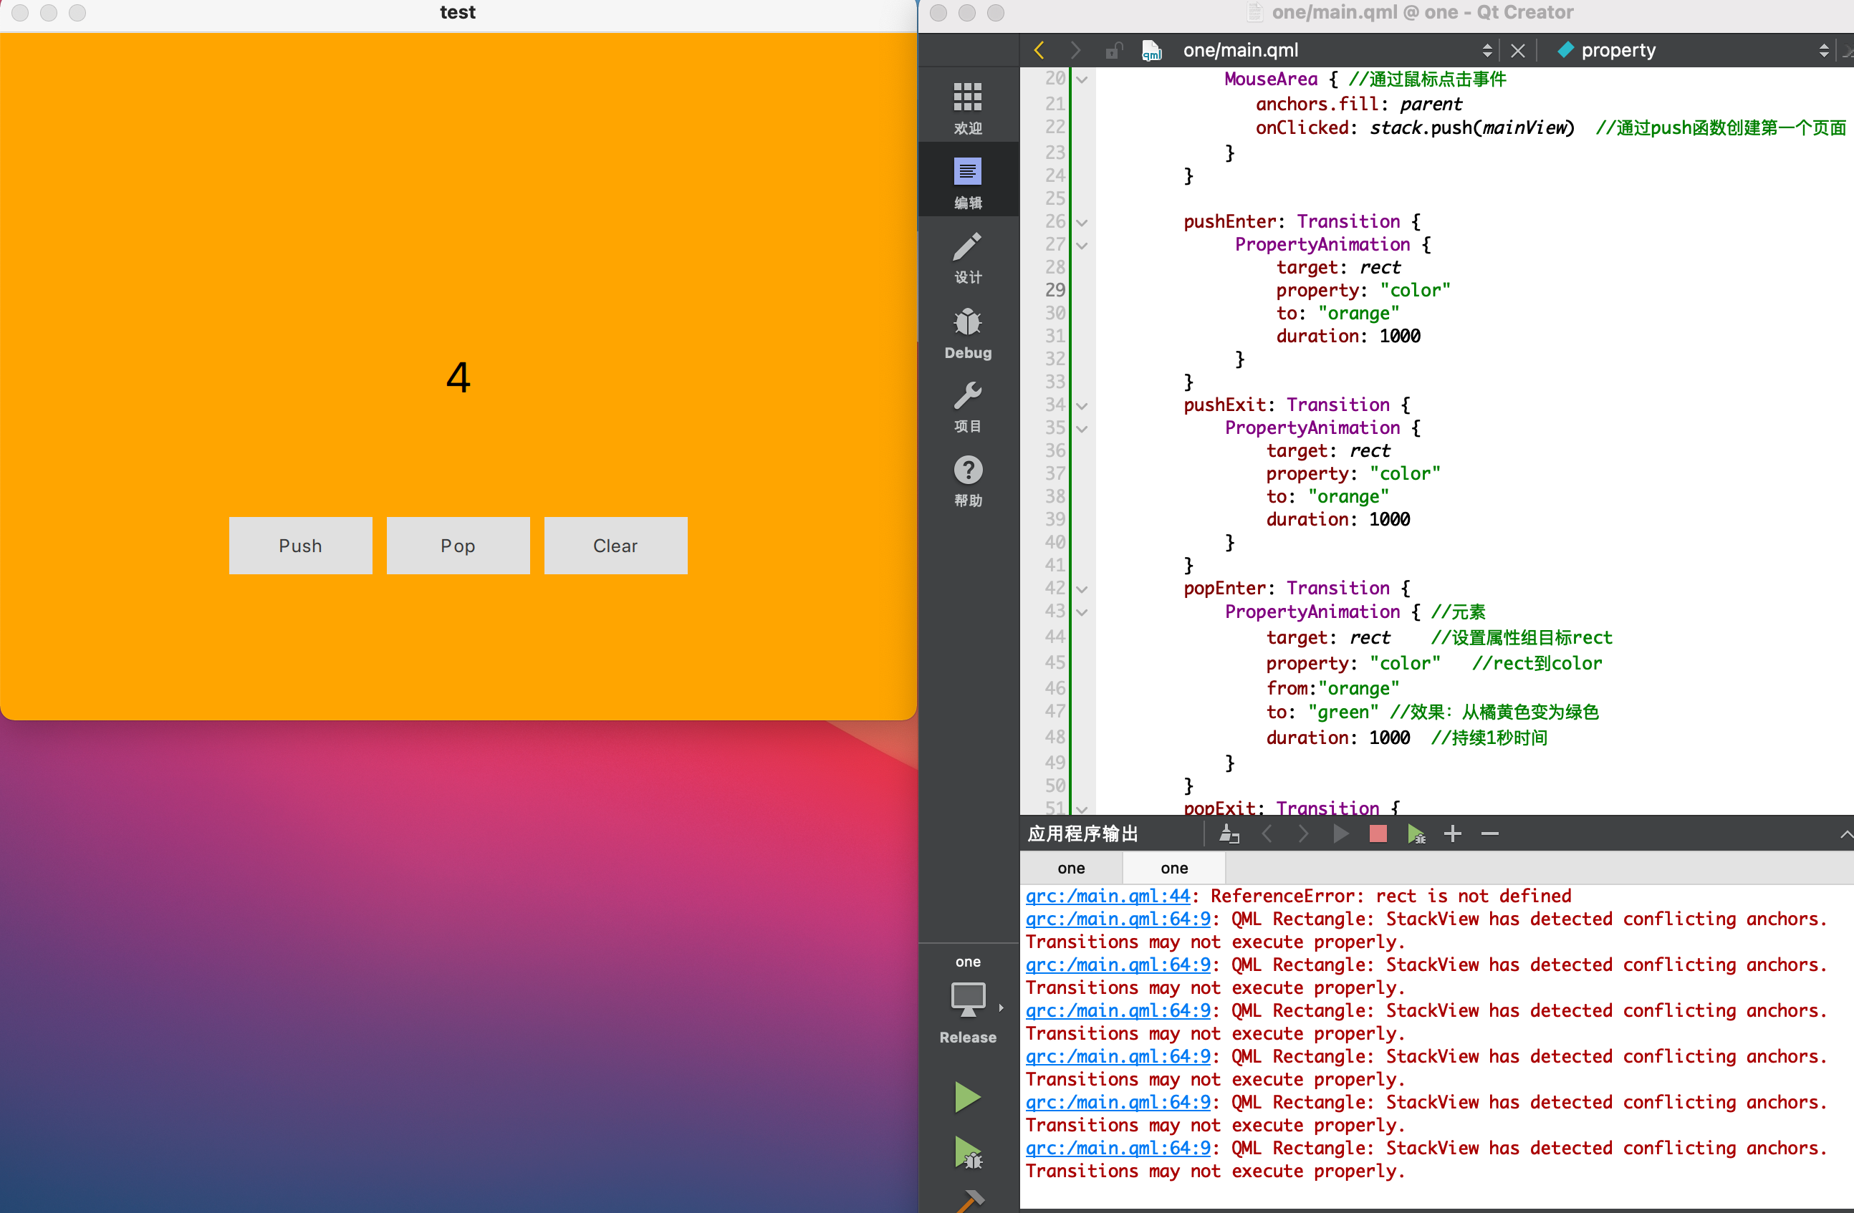Toggle line 26 pushEnter collapse arrow
Viewport: 1854px width, 1213px height.
[x=1083, y=221]
